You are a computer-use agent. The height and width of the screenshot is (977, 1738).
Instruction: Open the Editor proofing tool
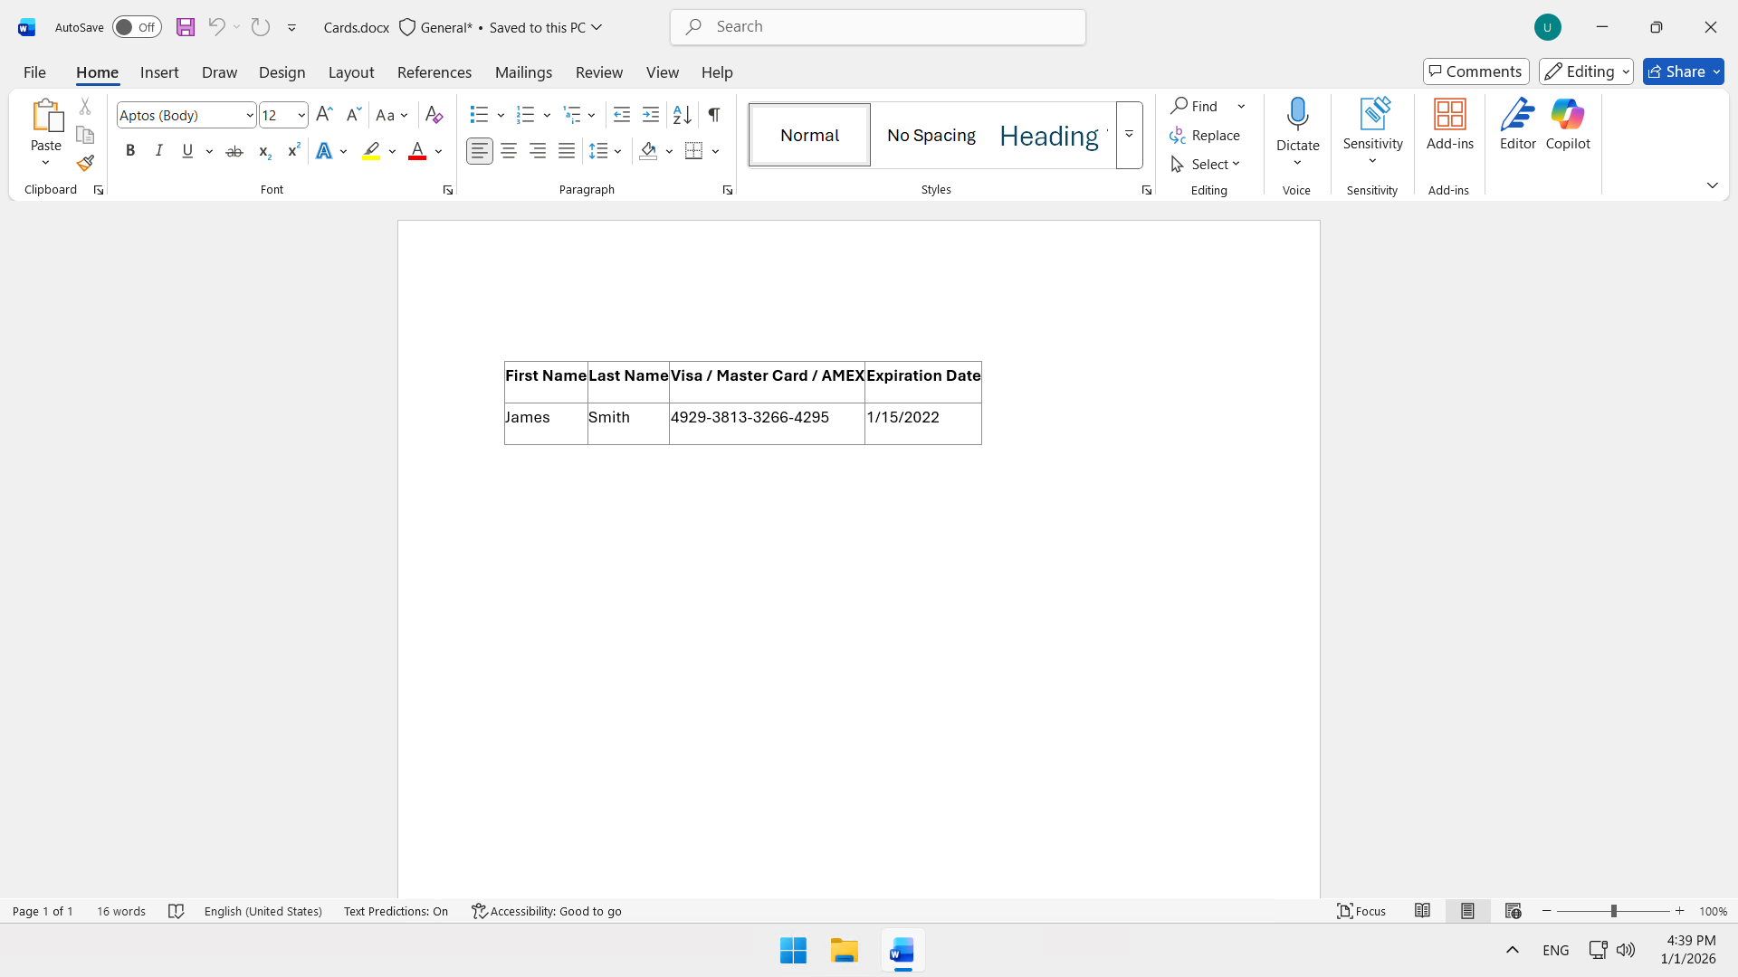click(1517, 125)
